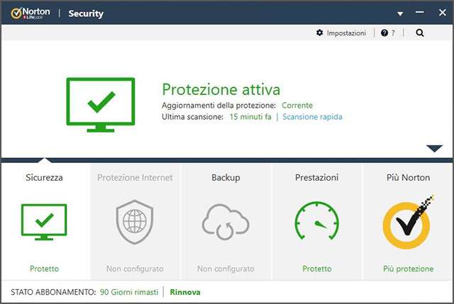Open the Prestazioni tab
This screenshot has height=304, width=454.
click(x=316, y=177)
